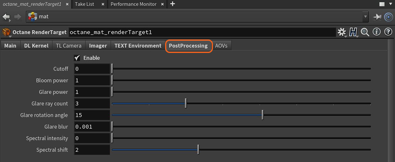Toggle the pin pane icon
This screenshot has width=395, height=162.
(x=377, y=17)
